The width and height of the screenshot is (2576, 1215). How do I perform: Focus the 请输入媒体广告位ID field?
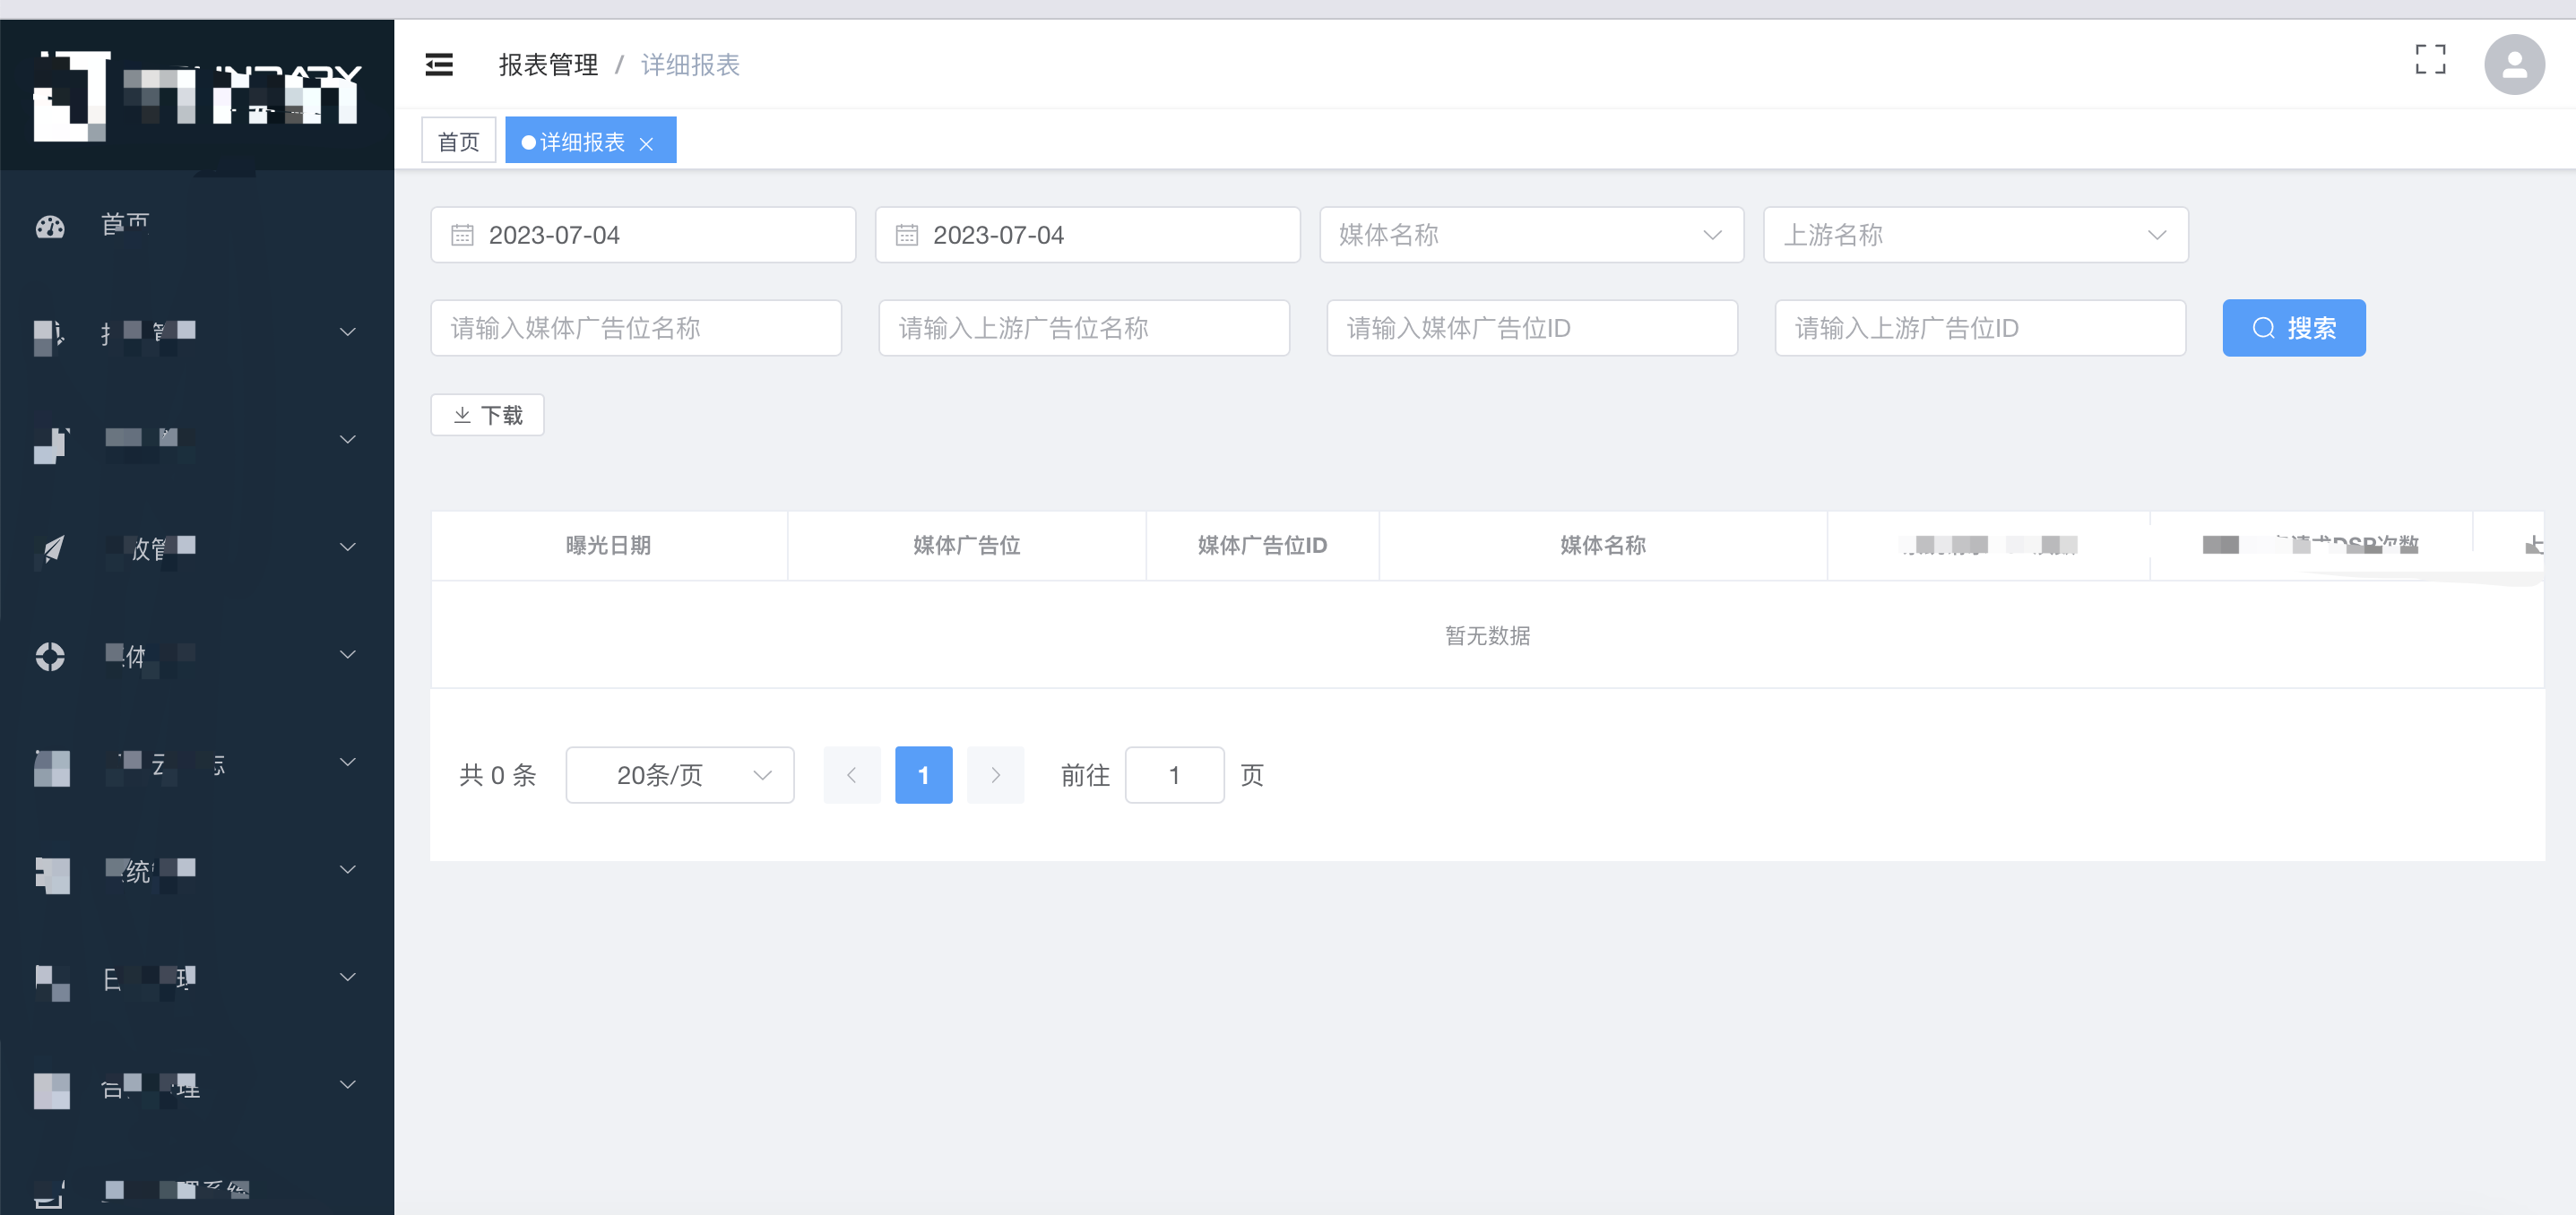(x=1532, y=328)
